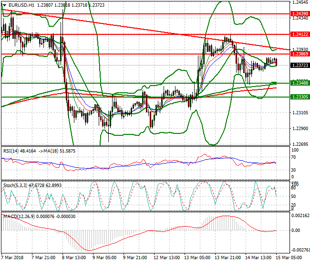Click the RSI scale value 30
The height and width of the screenshot is (263, 310).
[x=294, y=170]
